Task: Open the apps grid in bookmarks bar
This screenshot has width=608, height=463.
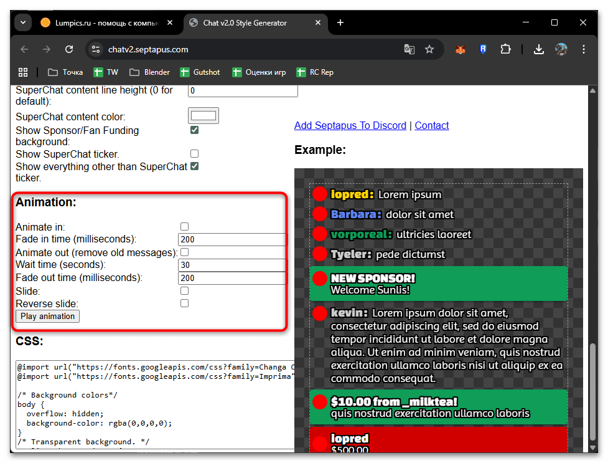Action: (x=23, y=72)
